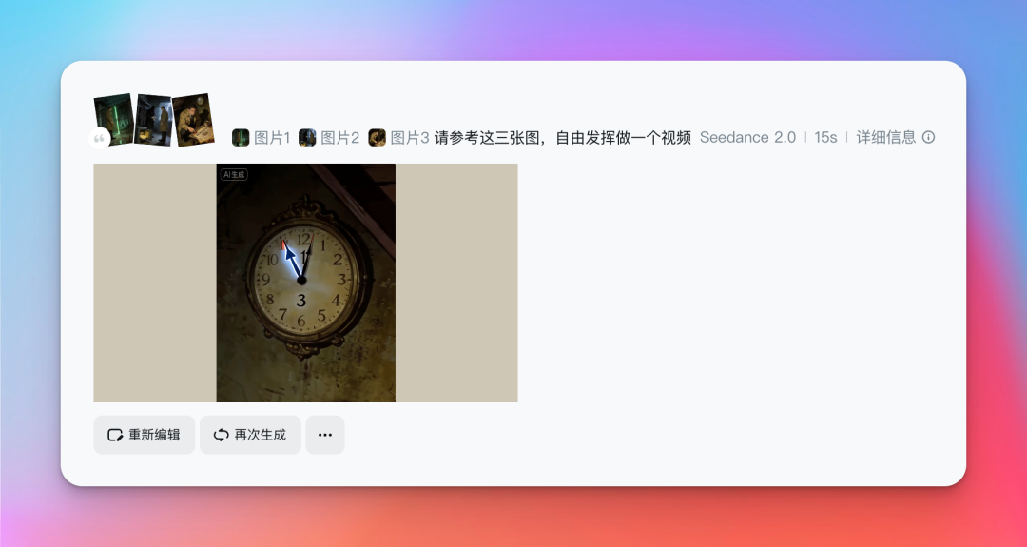Click the edit icon in 重新编辑

[115, 435]
